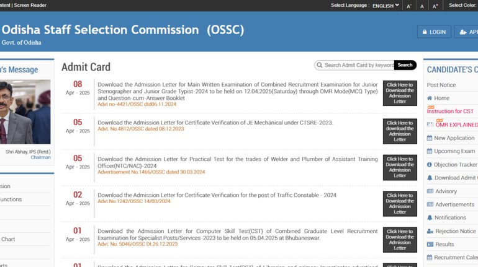478x267 pixels.
Task: Increase font size with A+ button
Action: click(x=435, y=6)
